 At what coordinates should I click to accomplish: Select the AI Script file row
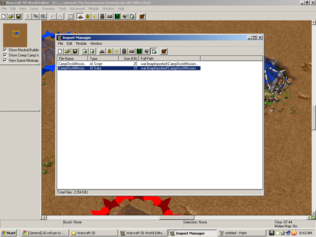[x=129, y=64]
